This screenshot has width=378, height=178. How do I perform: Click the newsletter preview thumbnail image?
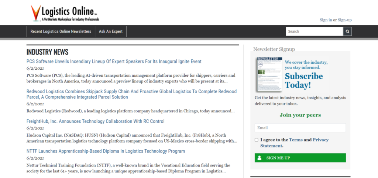coord(269,74)
